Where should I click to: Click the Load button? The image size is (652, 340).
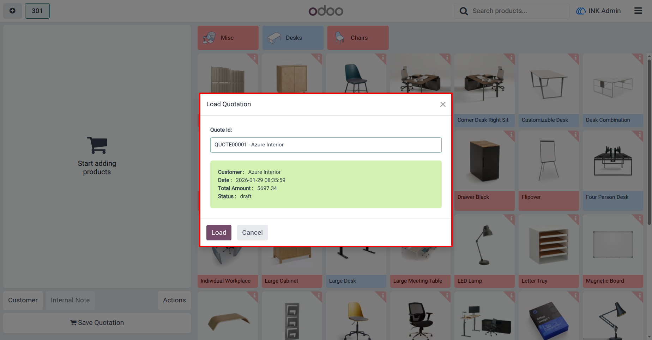pyautogui.click(x=219, y=233)
